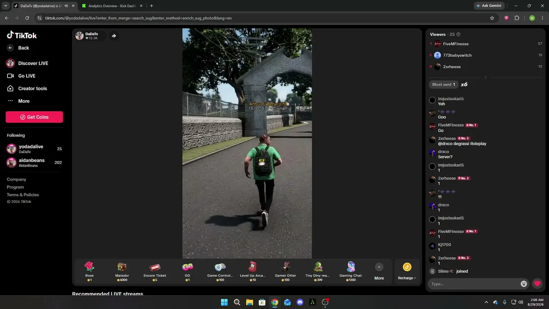
Task: Open File Explorer from the taskbar
Action: pos(249,302)
